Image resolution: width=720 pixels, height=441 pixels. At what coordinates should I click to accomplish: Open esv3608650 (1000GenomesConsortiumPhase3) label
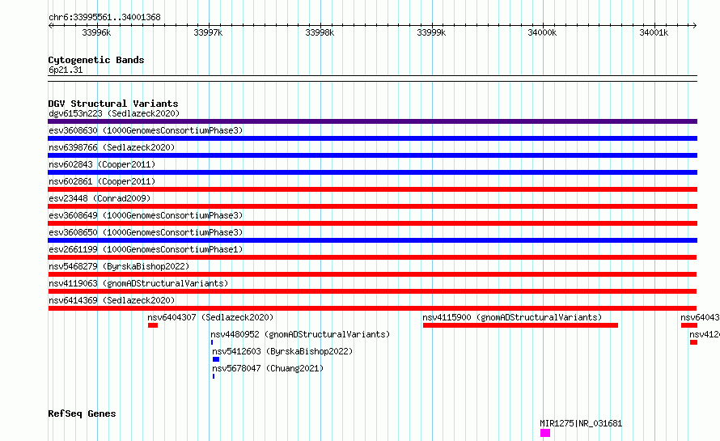146,232
